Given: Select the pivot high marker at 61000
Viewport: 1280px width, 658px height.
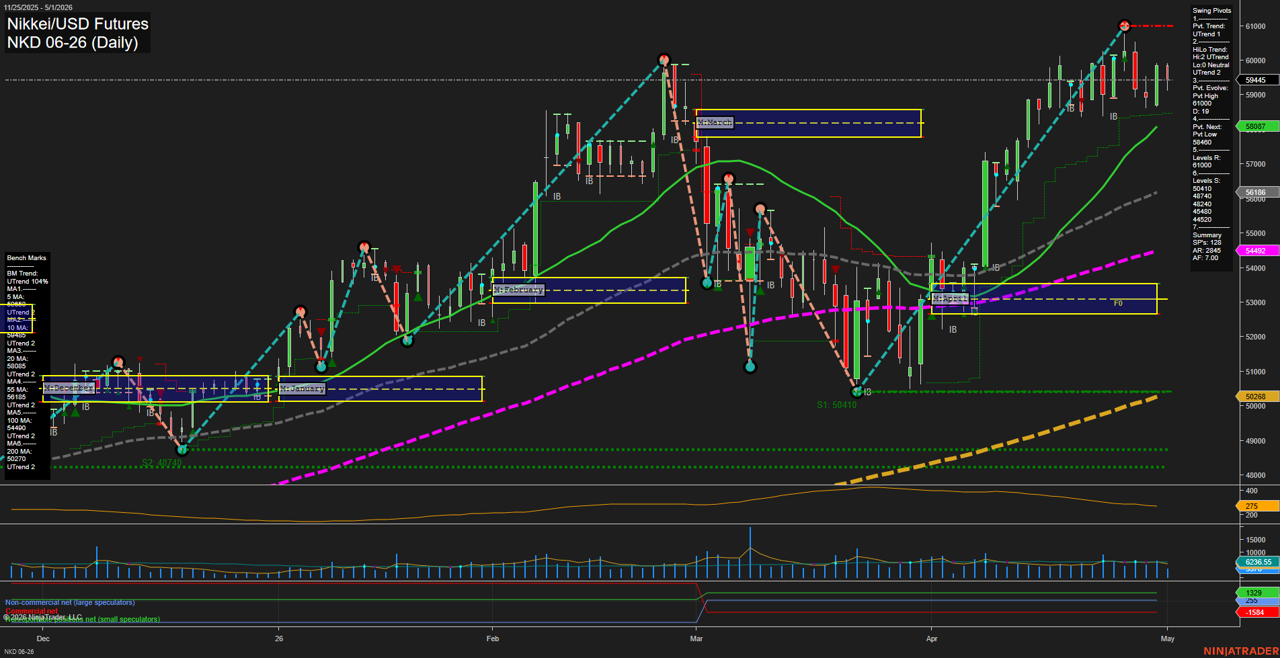Looking at the screenshot, I should click(x=1125, y=26).
